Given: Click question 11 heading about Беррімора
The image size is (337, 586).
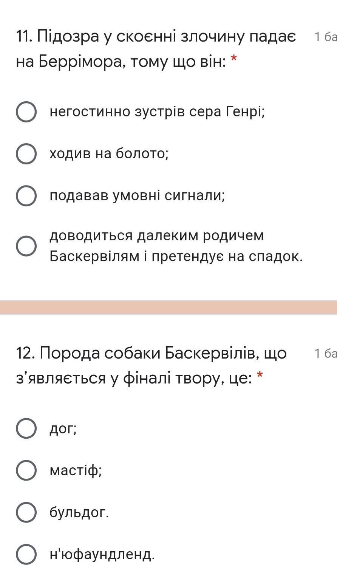Looking at the screenshot, I should tap(156, 49).
